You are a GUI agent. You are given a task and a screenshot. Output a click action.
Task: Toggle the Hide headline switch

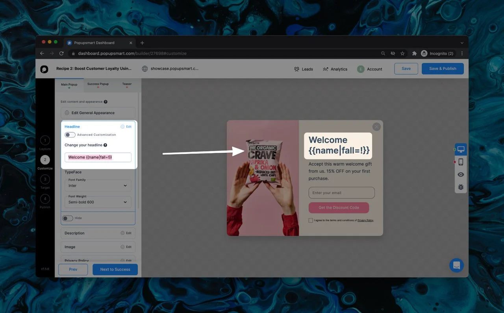68,218
